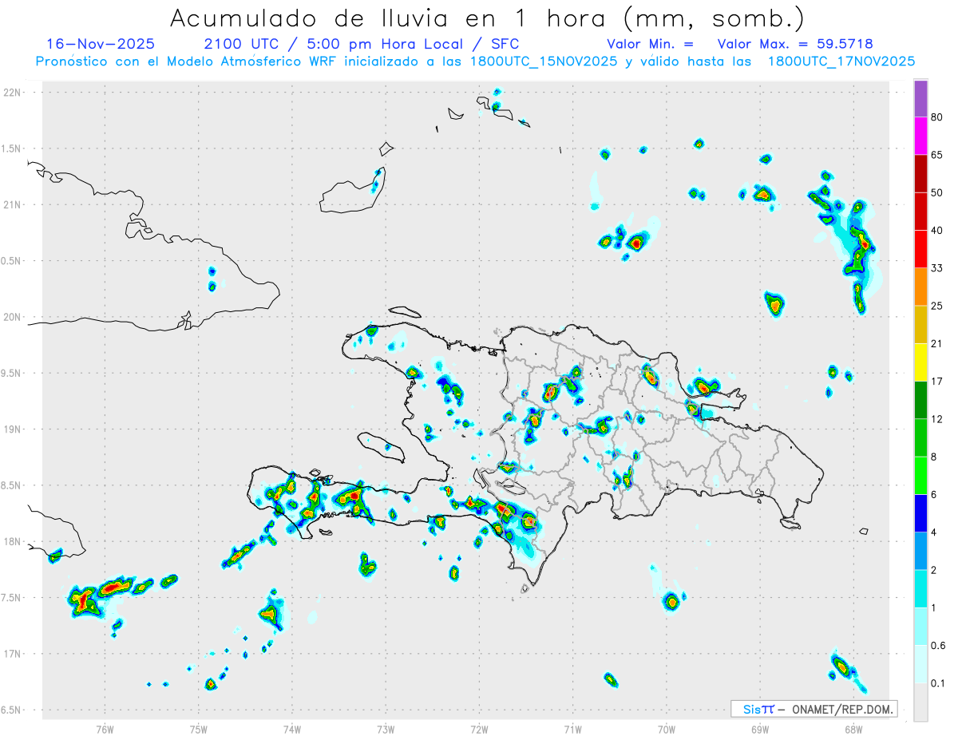
Task: Click the colorbar label '0.1'
Action: pyautogui.click(x=938, y=683)
